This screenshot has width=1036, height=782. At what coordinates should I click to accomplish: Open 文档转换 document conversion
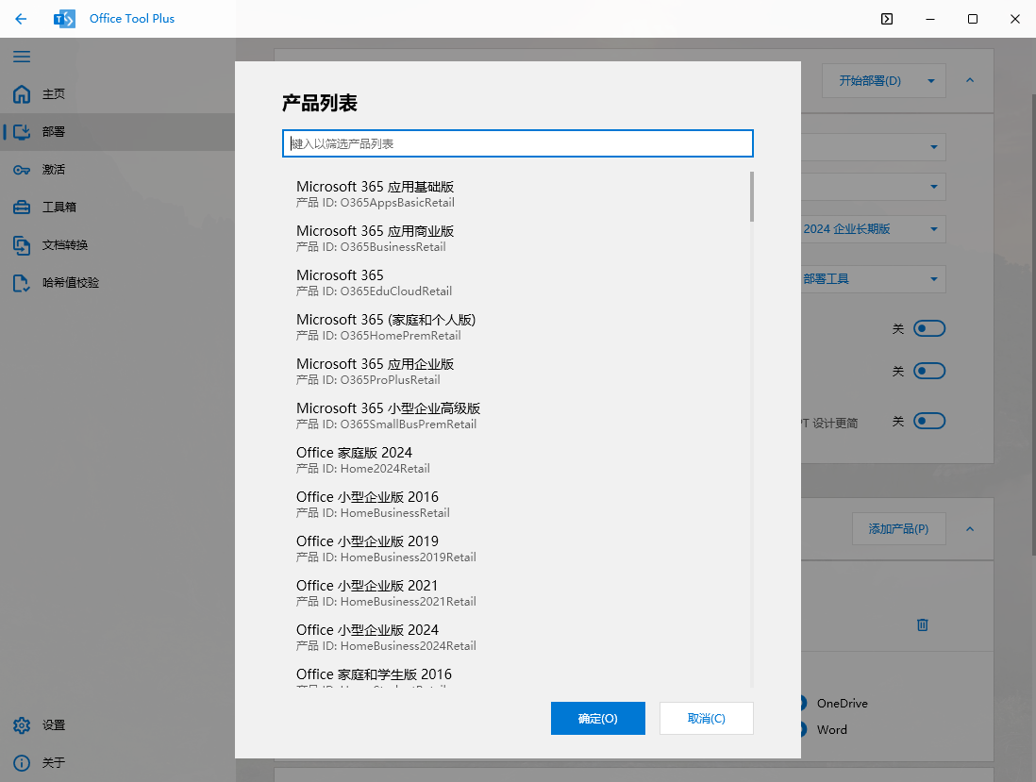(x=64, y=245)
